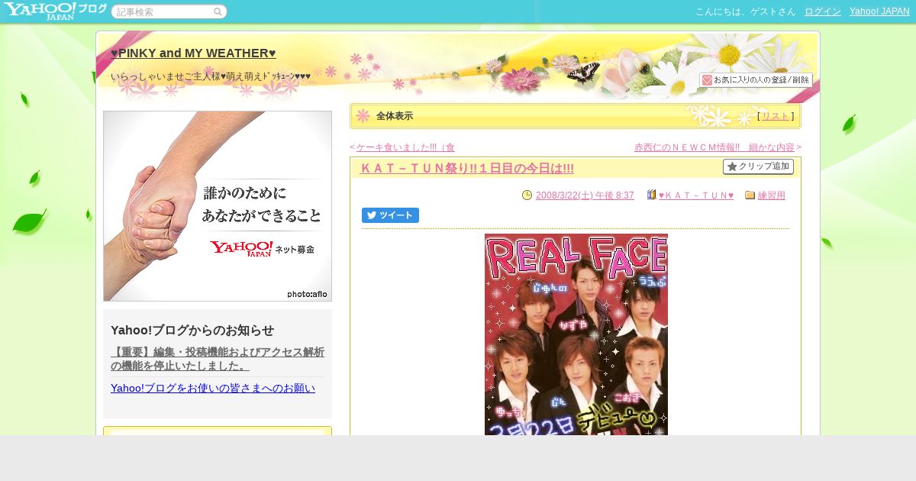Go to previous post ケーキ食いました!!!

coord(405,147)
